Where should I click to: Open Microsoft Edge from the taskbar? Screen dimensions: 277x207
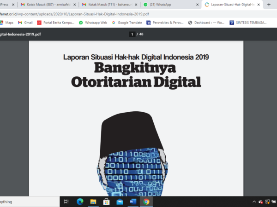coord(80,201)
